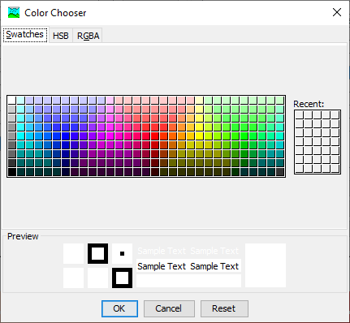Click Reset to restore the color
The width and height of the screenshot is (350, 323).
(224, 308)
